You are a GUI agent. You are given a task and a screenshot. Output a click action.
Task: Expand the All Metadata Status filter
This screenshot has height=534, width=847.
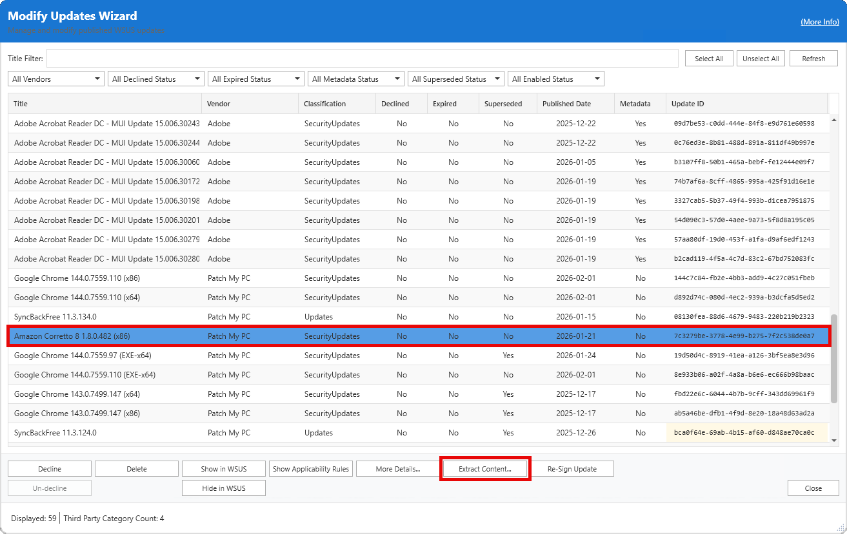click(x=355, y=79)
